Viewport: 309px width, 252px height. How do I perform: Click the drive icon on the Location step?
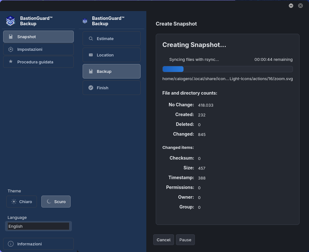click(x=91, y=55)
